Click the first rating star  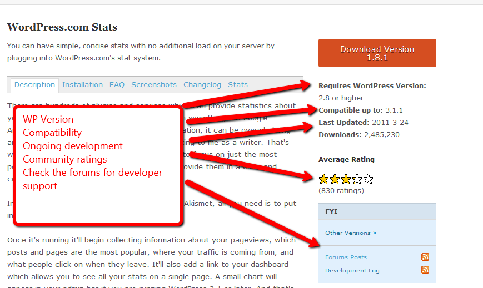[323, 179]
